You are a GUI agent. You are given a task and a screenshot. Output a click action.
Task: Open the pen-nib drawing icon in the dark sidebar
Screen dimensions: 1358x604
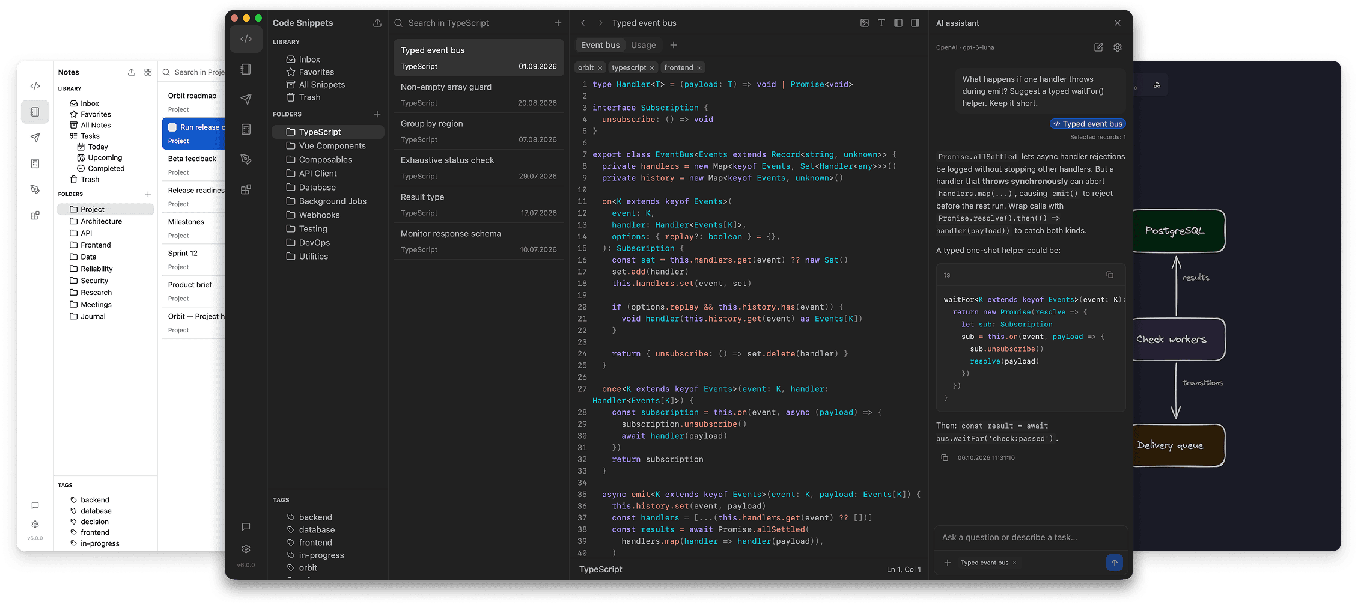246,159
